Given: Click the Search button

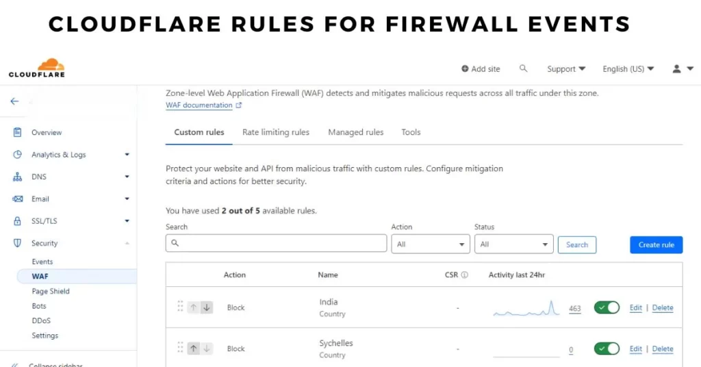Looking at the screenshot, I should [x=576, y=244].
